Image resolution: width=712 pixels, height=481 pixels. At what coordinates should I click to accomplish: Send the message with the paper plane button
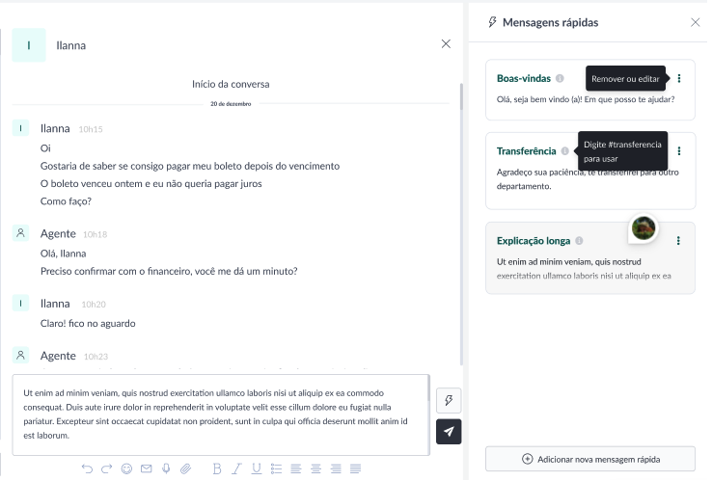449,432
